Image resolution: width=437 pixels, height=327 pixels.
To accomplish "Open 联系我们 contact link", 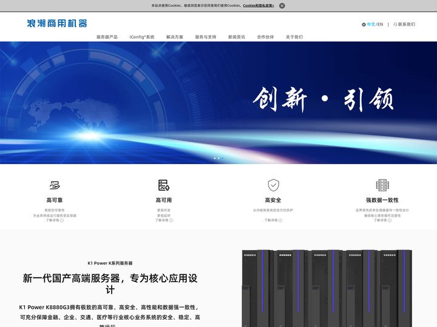I will click(406, 24).
